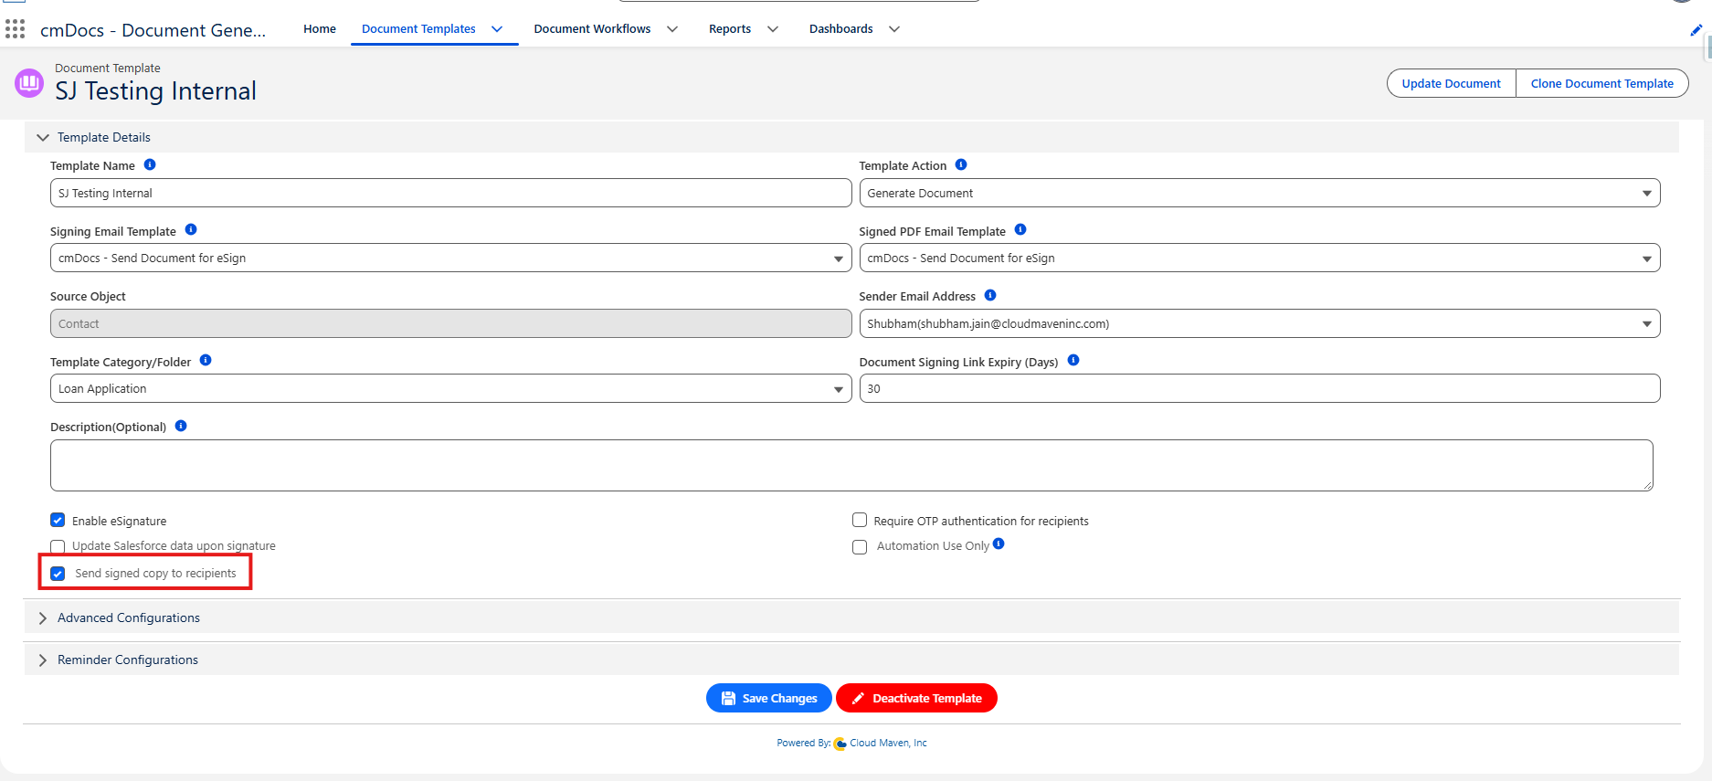Image resolution: width=1712 pixels, height=781 pixels.
Task: Check Require OTP authentication for recipients
Action: (860, 521)
